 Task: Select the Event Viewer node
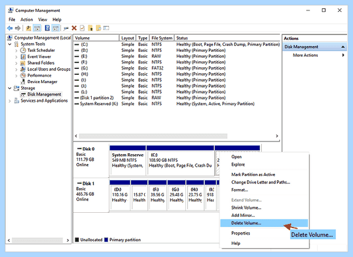[39, 57]
